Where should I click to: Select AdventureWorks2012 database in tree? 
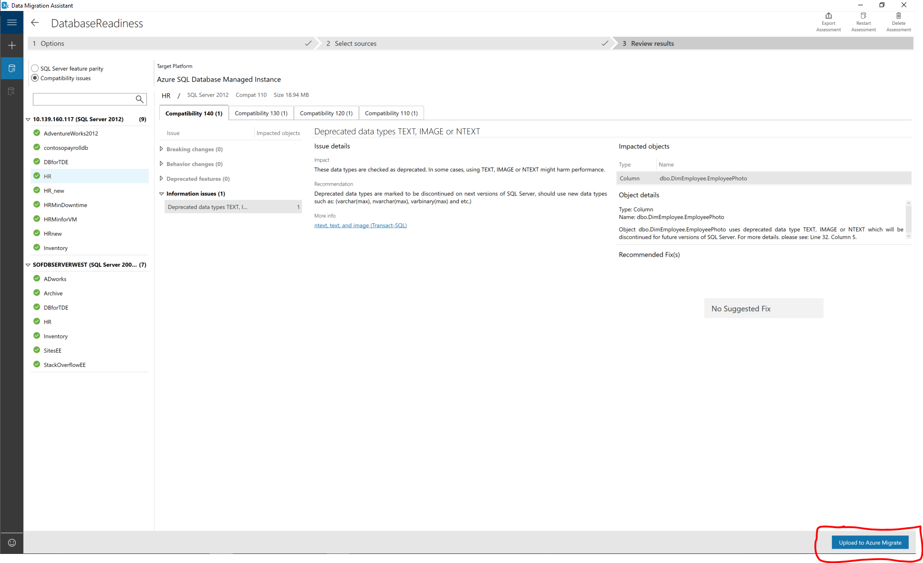pyautogui.click(x=71, y=134)
